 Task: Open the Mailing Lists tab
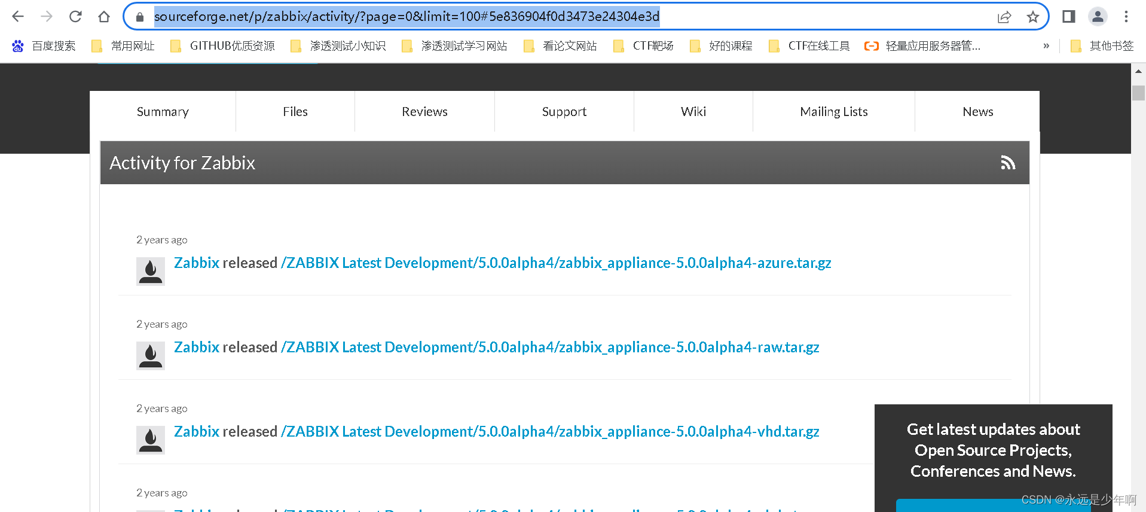point(834,112)
